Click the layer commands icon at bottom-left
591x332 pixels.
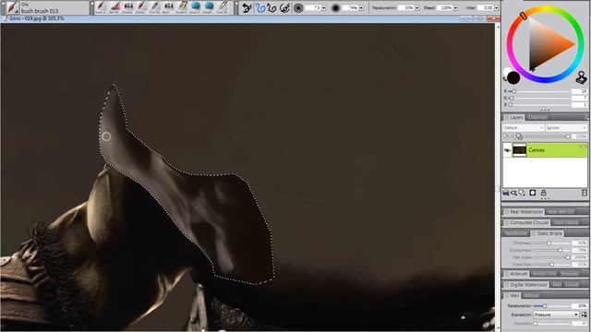click(x=506, y=193)
